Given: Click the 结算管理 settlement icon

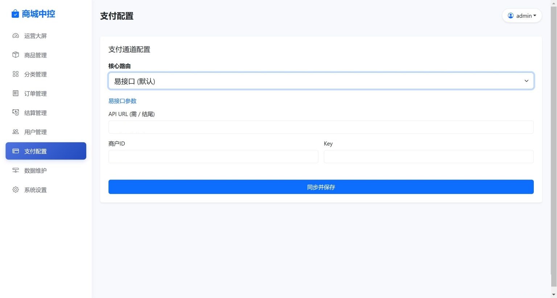Looking at the screenshot, I should pyautogui.click(x=16, y=112).
